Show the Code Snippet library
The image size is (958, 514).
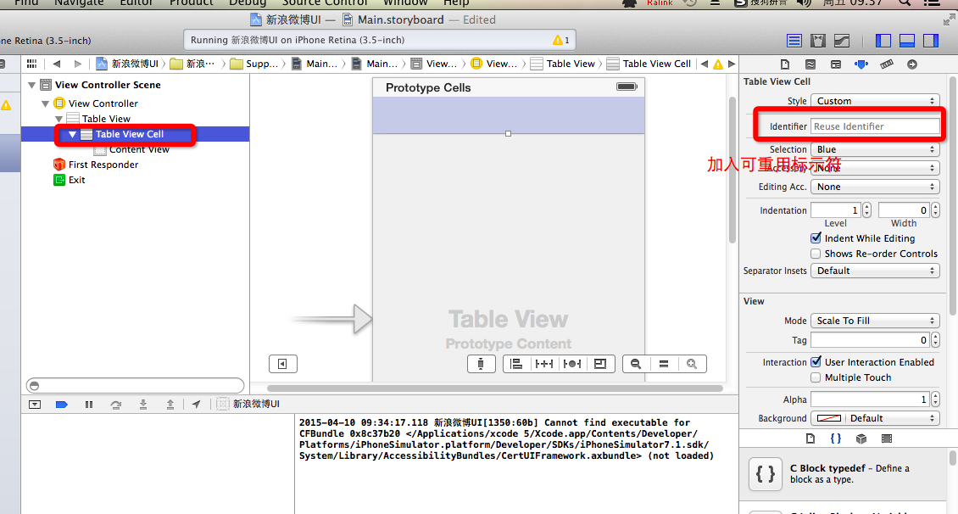(835, 439)
